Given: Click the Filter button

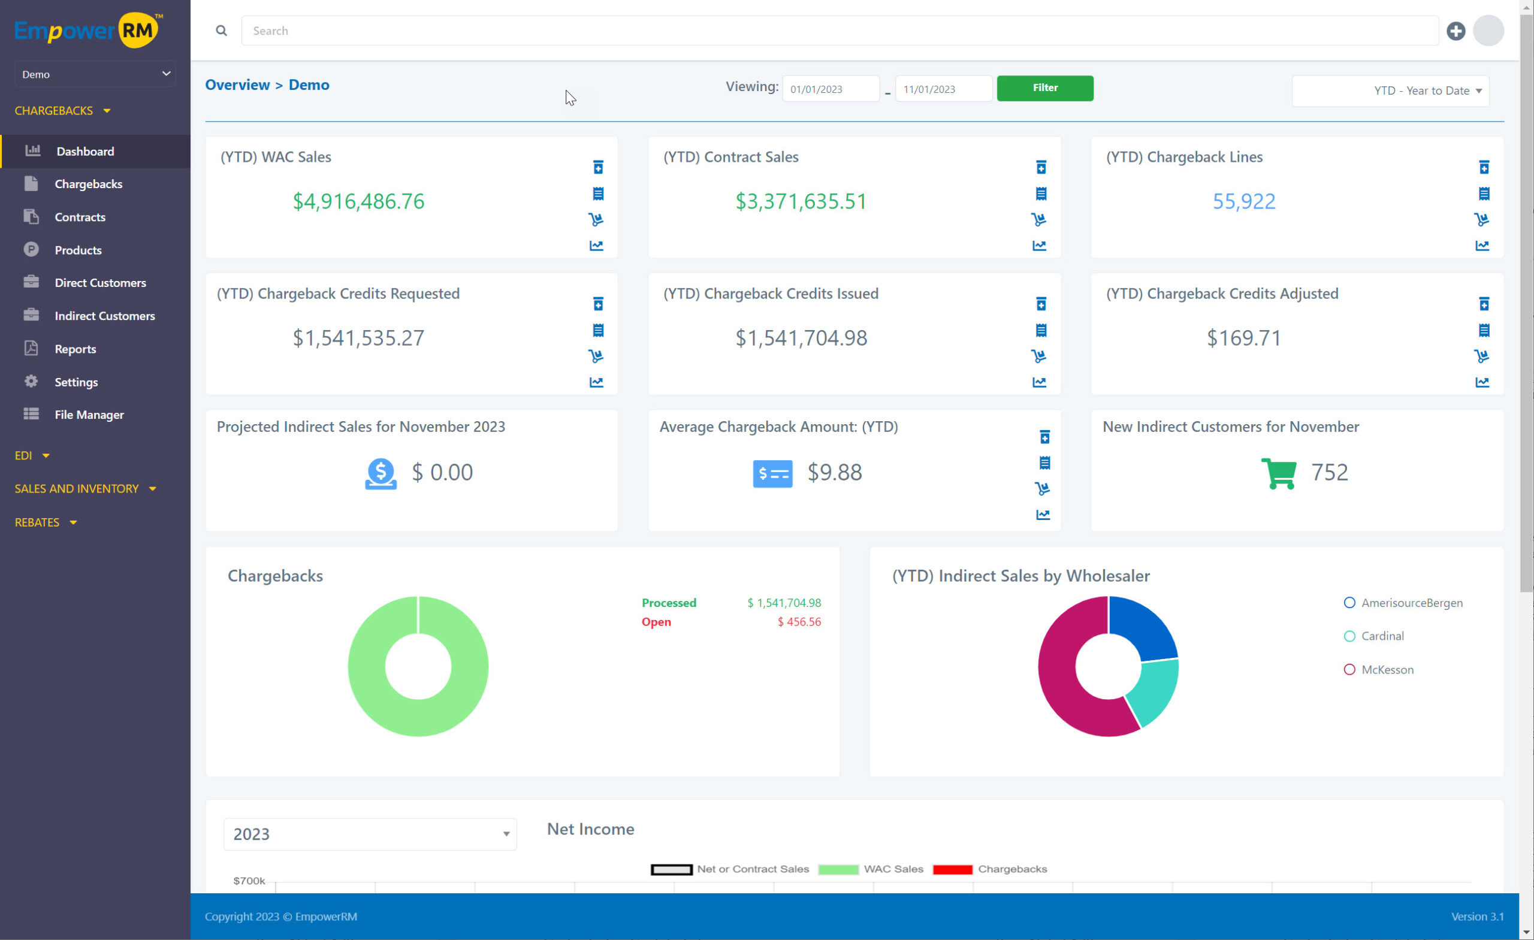Looking at the screenshot, I should (x=1044, y=88).
